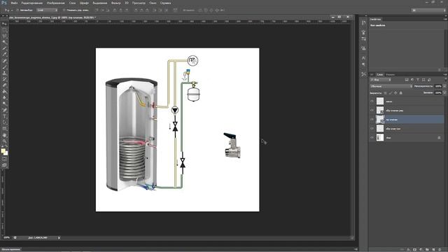The width and height of the screenshot is (448, 252).
Task: Click the zoom percentage field in status bar
Action: click(7, 238)
